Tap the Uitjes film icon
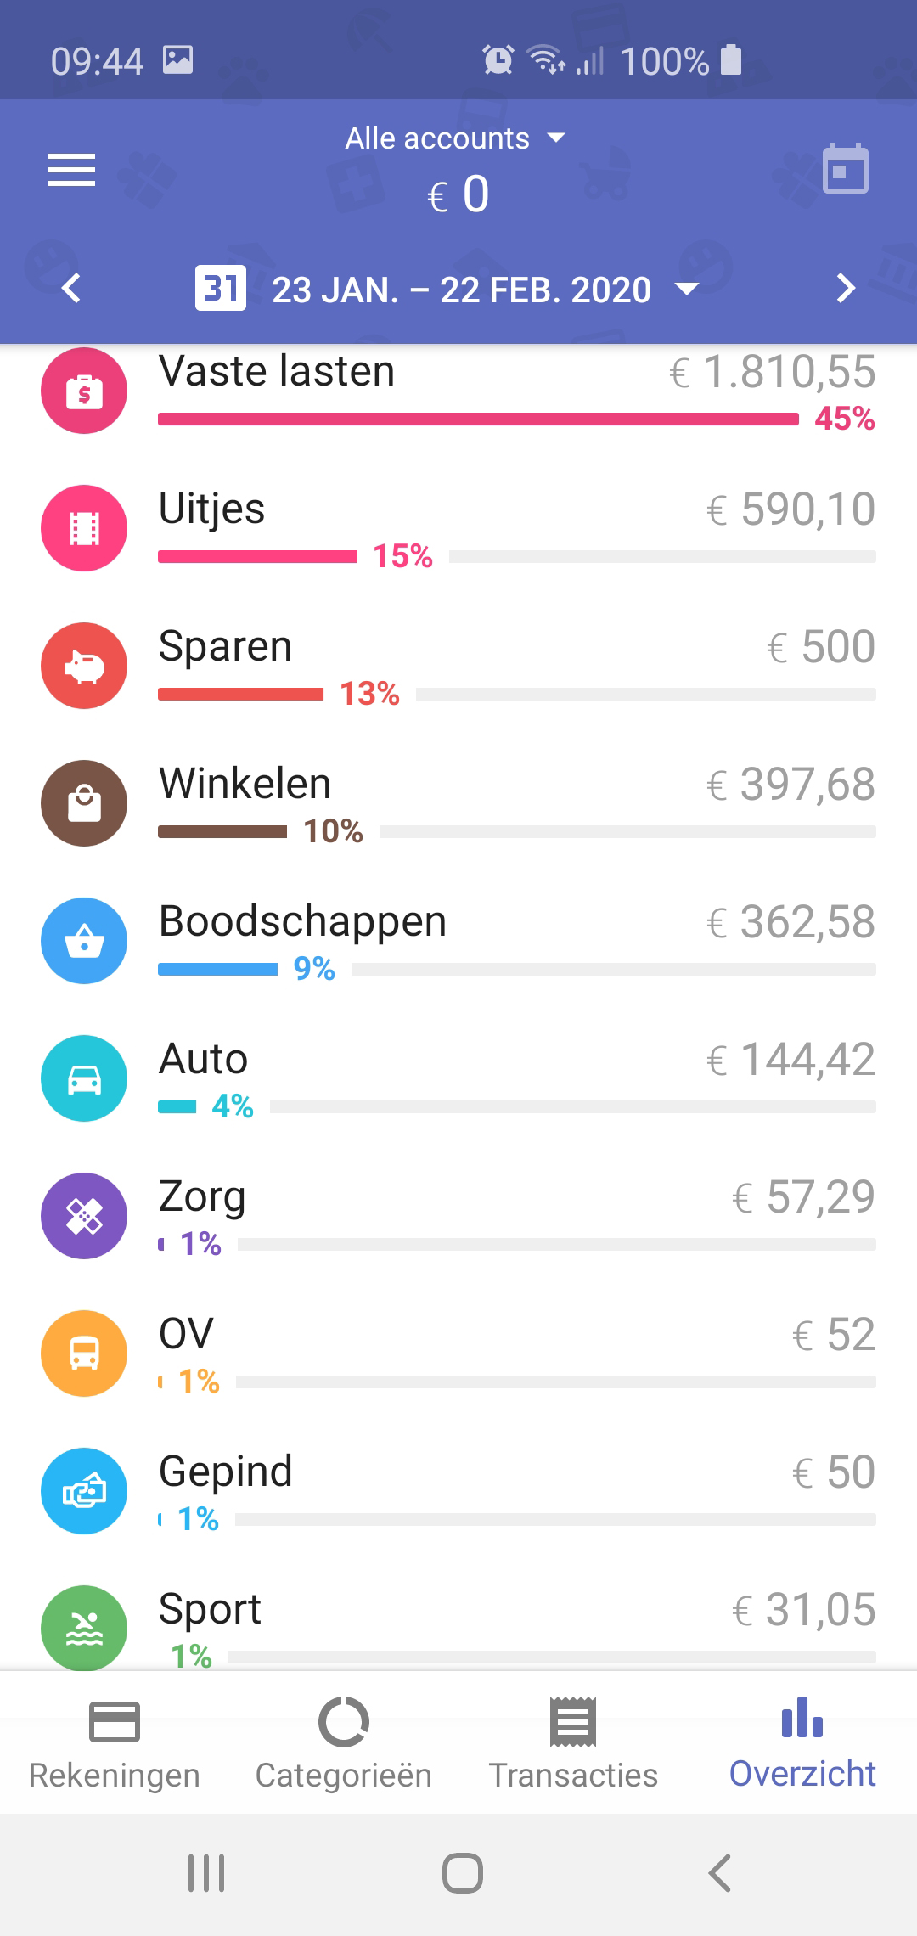The height and width of the screenshot is (1936, 917). coord(84,528)
